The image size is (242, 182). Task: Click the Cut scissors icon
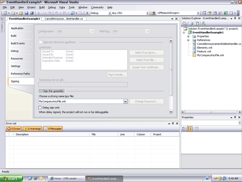39,13
